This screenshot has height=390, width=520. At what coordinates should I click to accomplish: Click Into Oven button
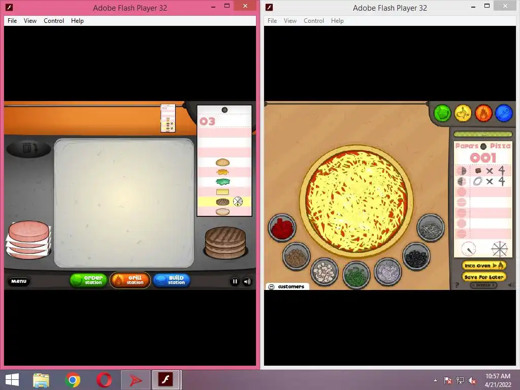click(484, 265)
